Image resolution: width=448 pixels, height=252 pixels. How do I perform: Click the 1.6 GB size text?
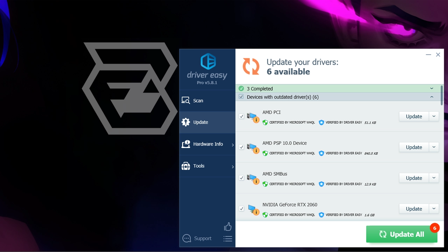[369, 215]
